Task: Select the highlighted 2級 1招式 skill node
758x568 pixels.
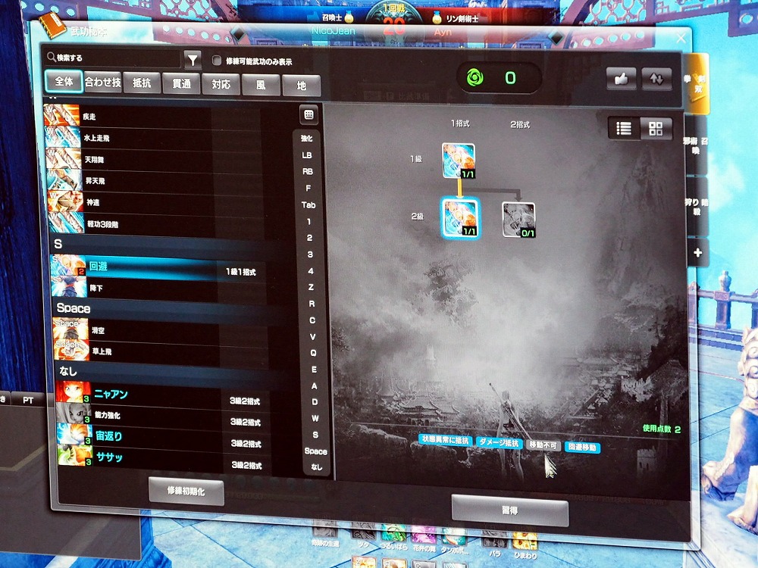Action: (460, 217)
